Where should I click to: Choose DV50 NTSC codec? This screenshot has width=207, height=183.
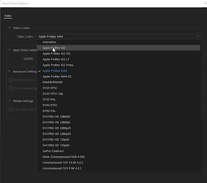(x=118, y=105)
